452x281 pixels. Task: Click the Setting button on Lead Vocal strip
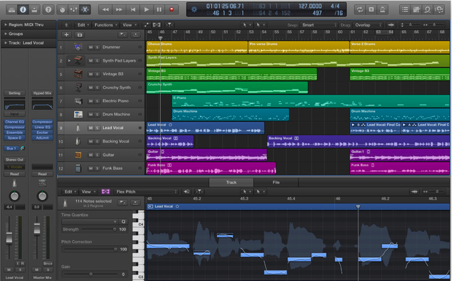click(x=15, y=93)
